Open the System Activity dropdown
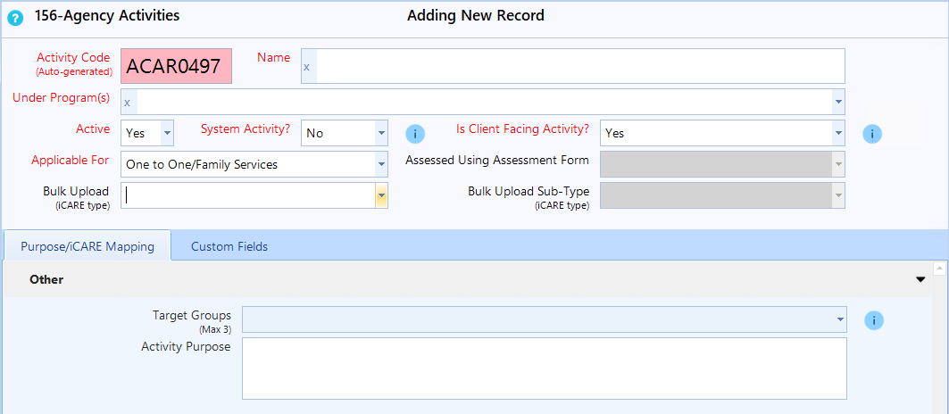 pyautogui.click(x=380, y=133)
